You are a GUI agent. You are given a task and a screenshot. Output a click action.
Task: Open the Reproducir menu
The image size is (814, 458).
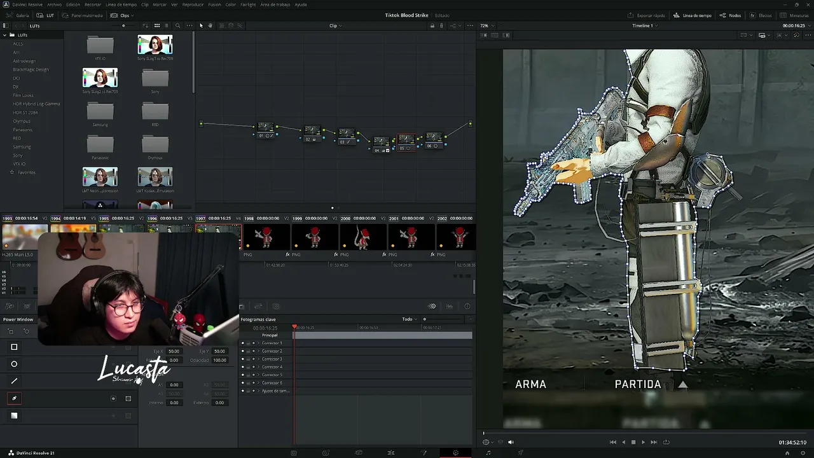[x=193, y=4]
